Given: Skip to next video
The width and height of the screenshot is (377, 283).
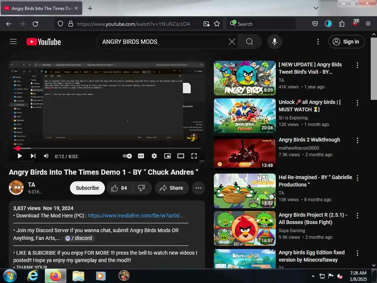Looking at the screenshot, I should (33, 156).
